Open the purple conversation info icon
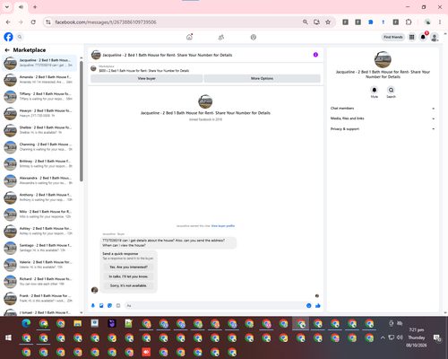The height and width of the screenshot is (359, 448). 315,55
